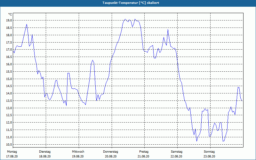Click the 11,0 y-axis value
The image size is (256, 160).
[x=9, y=137]
